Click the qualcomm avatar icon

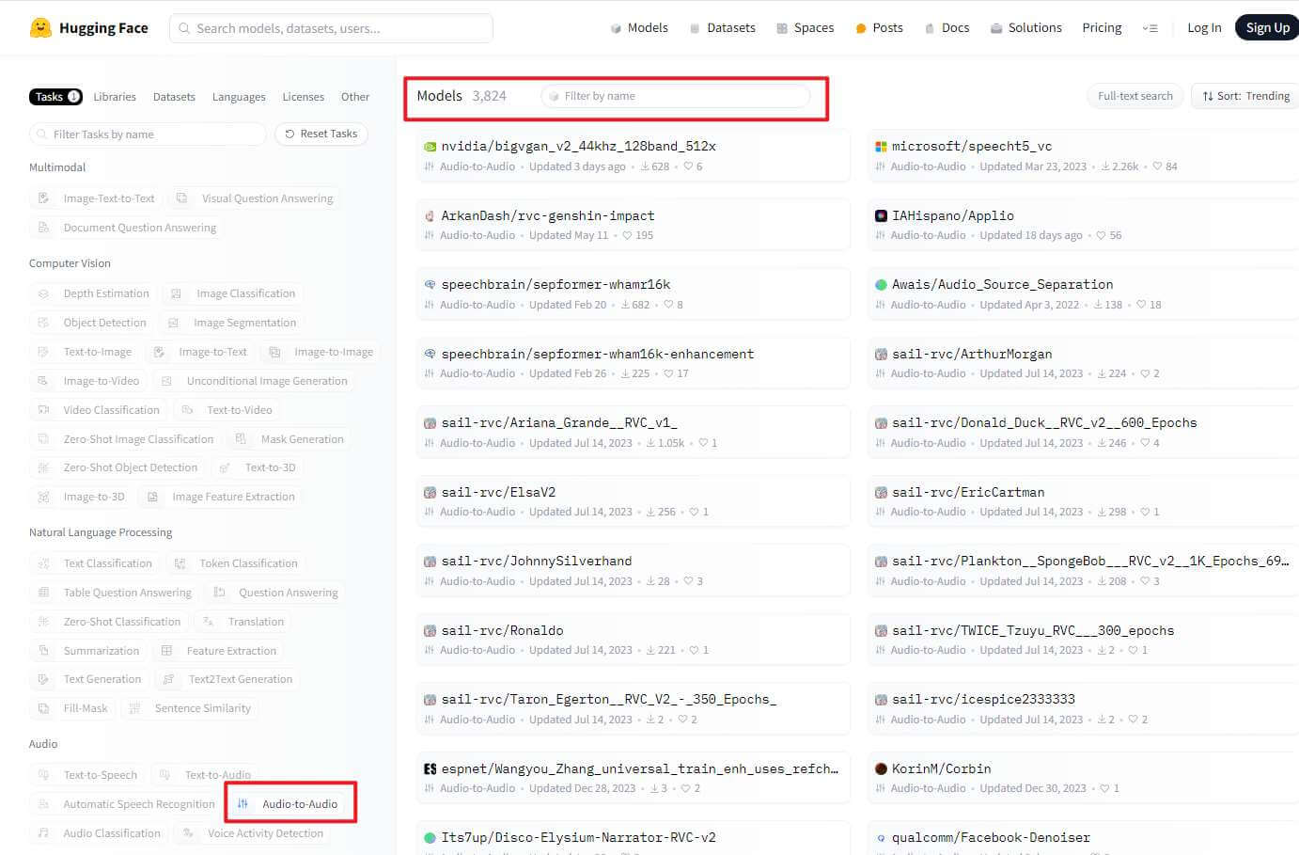click(x=881, y=838)
